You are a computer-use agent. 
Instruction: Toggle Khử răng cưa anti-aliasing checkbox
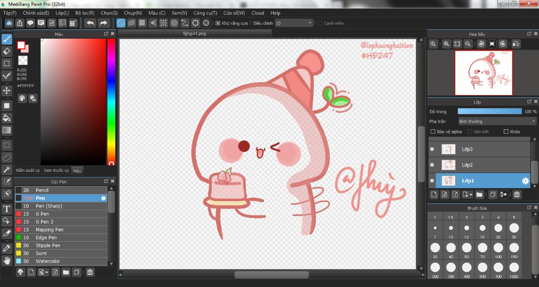[x=218, y=23]
